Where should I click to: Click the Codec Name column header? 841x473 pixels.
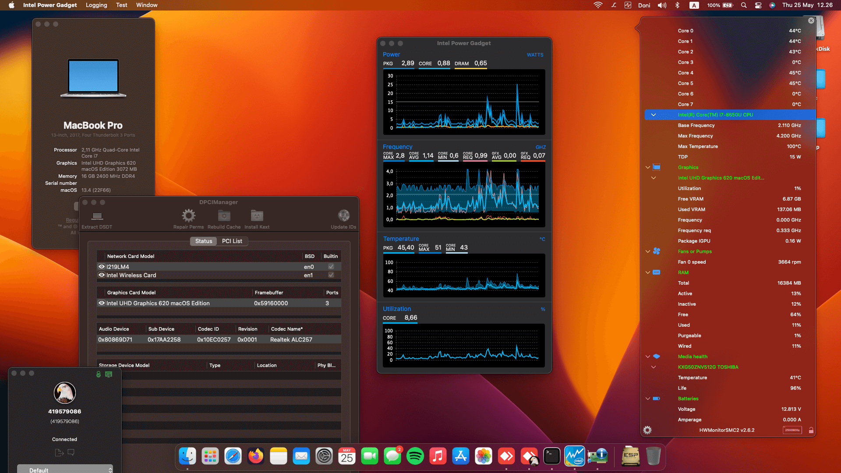(287, 329)
